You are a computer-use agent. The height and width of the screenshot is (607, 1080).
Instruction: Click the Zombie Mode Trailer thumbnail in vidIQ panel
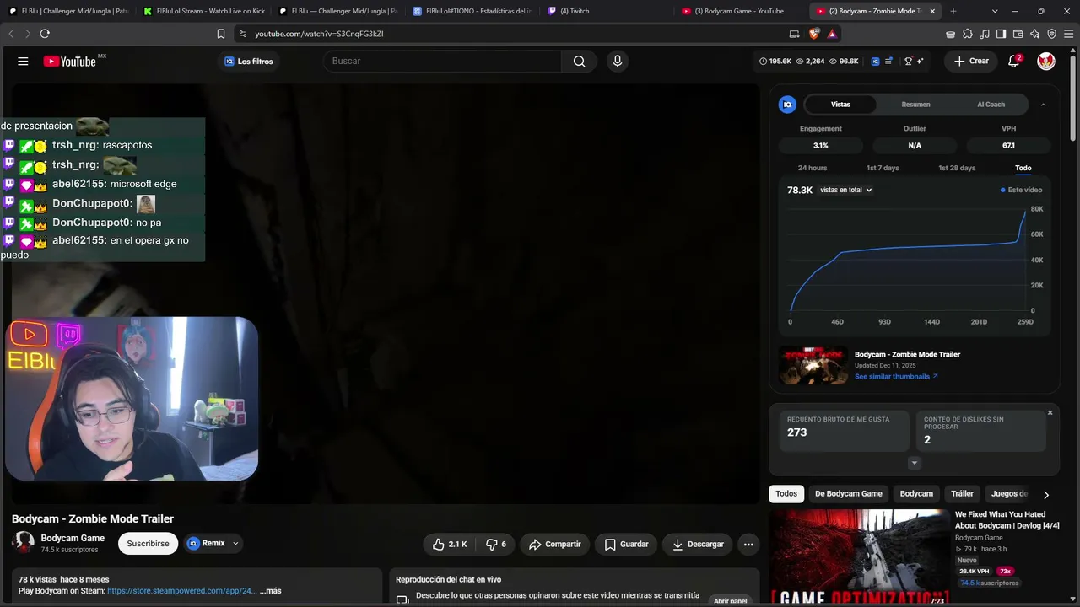click(x=813, y=365)
